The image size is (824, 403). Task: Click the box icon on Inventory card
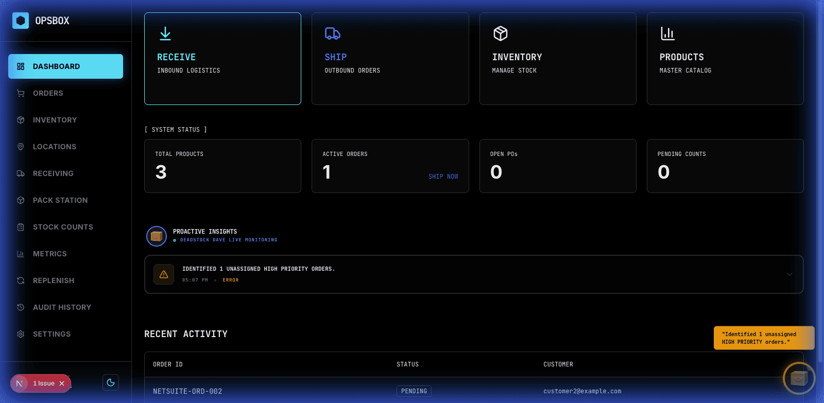tap(501, 33)
